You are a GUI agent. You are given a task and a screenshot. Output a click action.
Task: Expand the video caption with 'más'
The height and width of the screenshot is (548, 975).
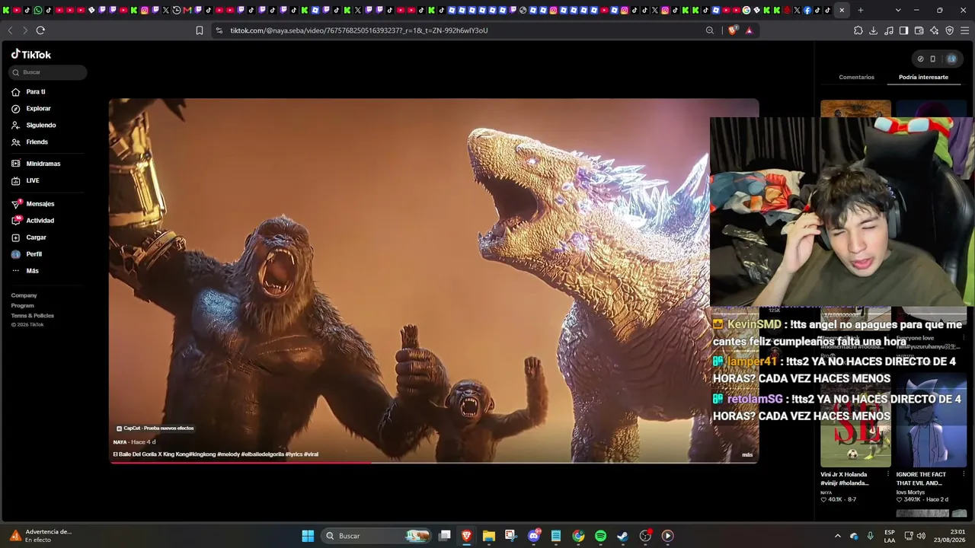tap(747, 455)
